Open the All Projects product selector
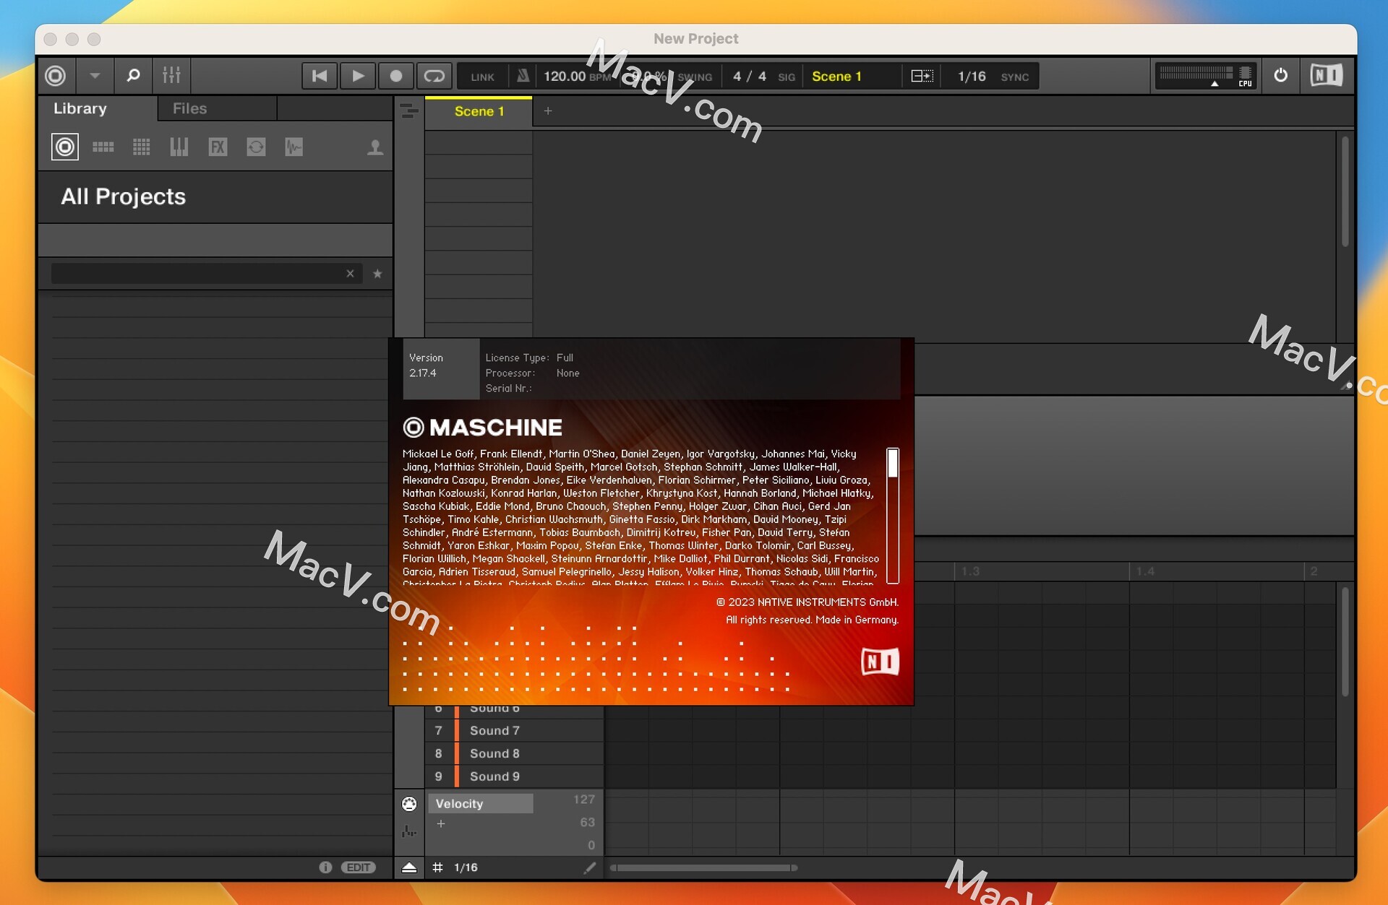Screen dimensions: 1388x905 tap(215, 196)
